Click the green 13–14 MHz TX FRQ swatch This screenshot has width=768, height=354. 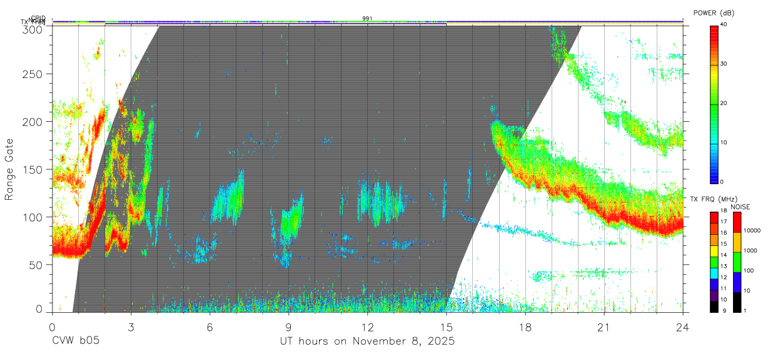pos(714,262)
